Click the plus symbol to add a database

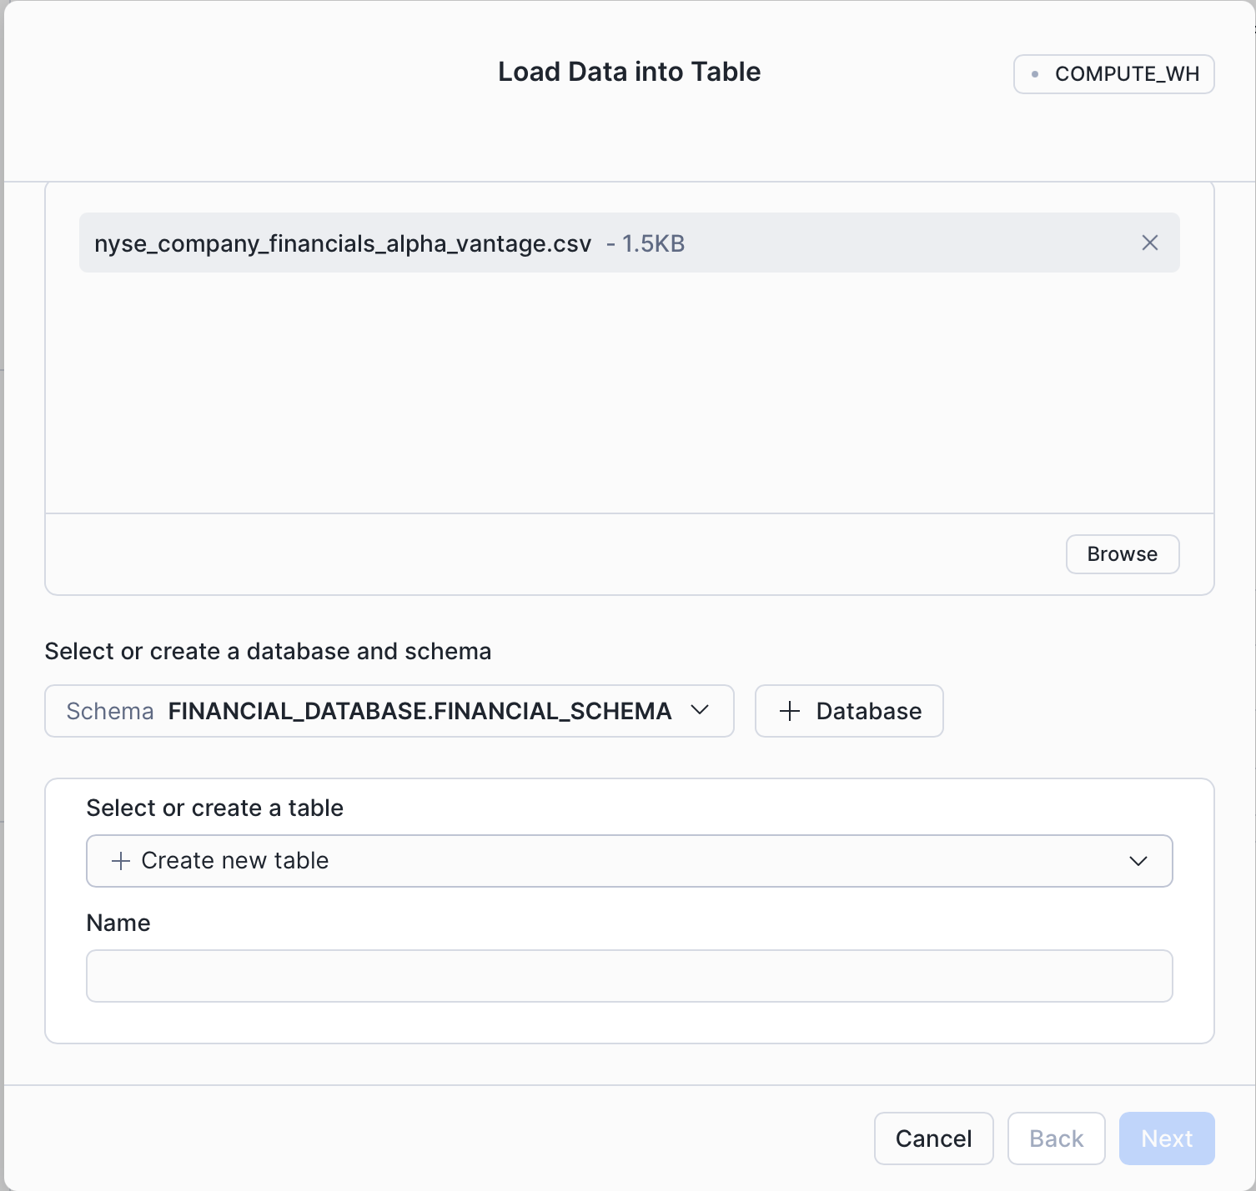coord(790,711)
